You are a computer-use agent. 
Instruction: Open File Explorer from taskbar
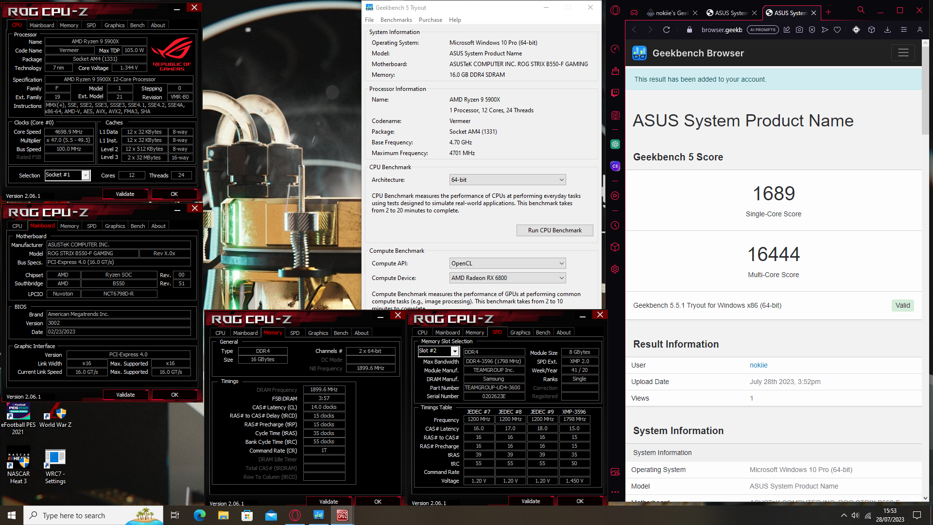coord(223,515)
